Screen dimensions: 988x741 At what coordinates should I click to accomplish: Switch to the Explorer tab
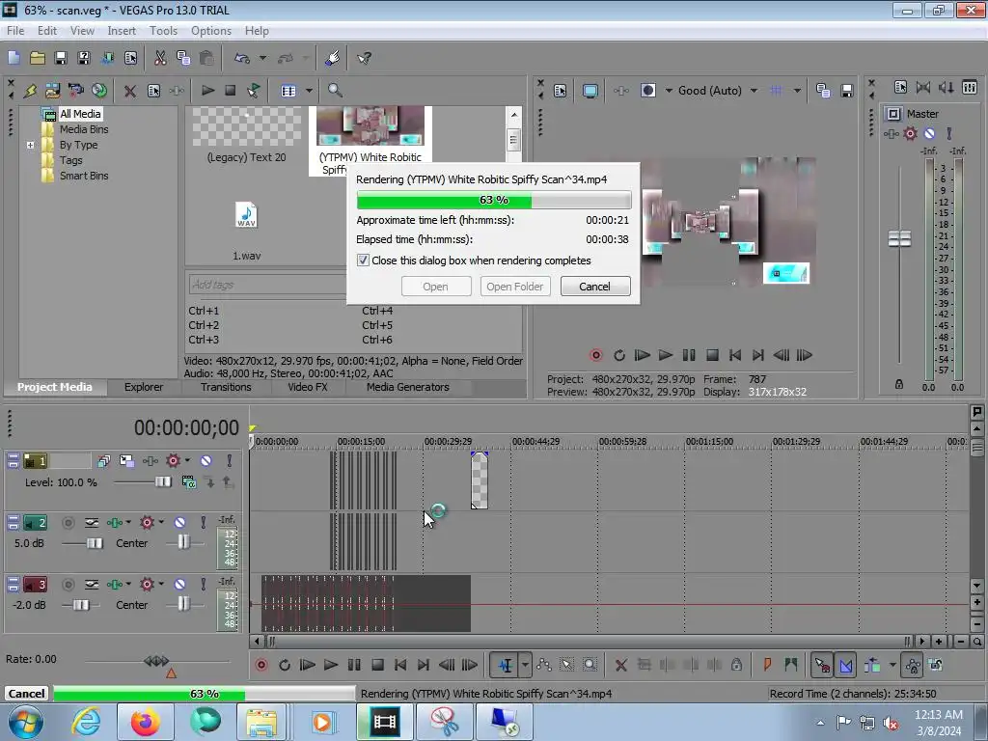(x=144, y=387)
